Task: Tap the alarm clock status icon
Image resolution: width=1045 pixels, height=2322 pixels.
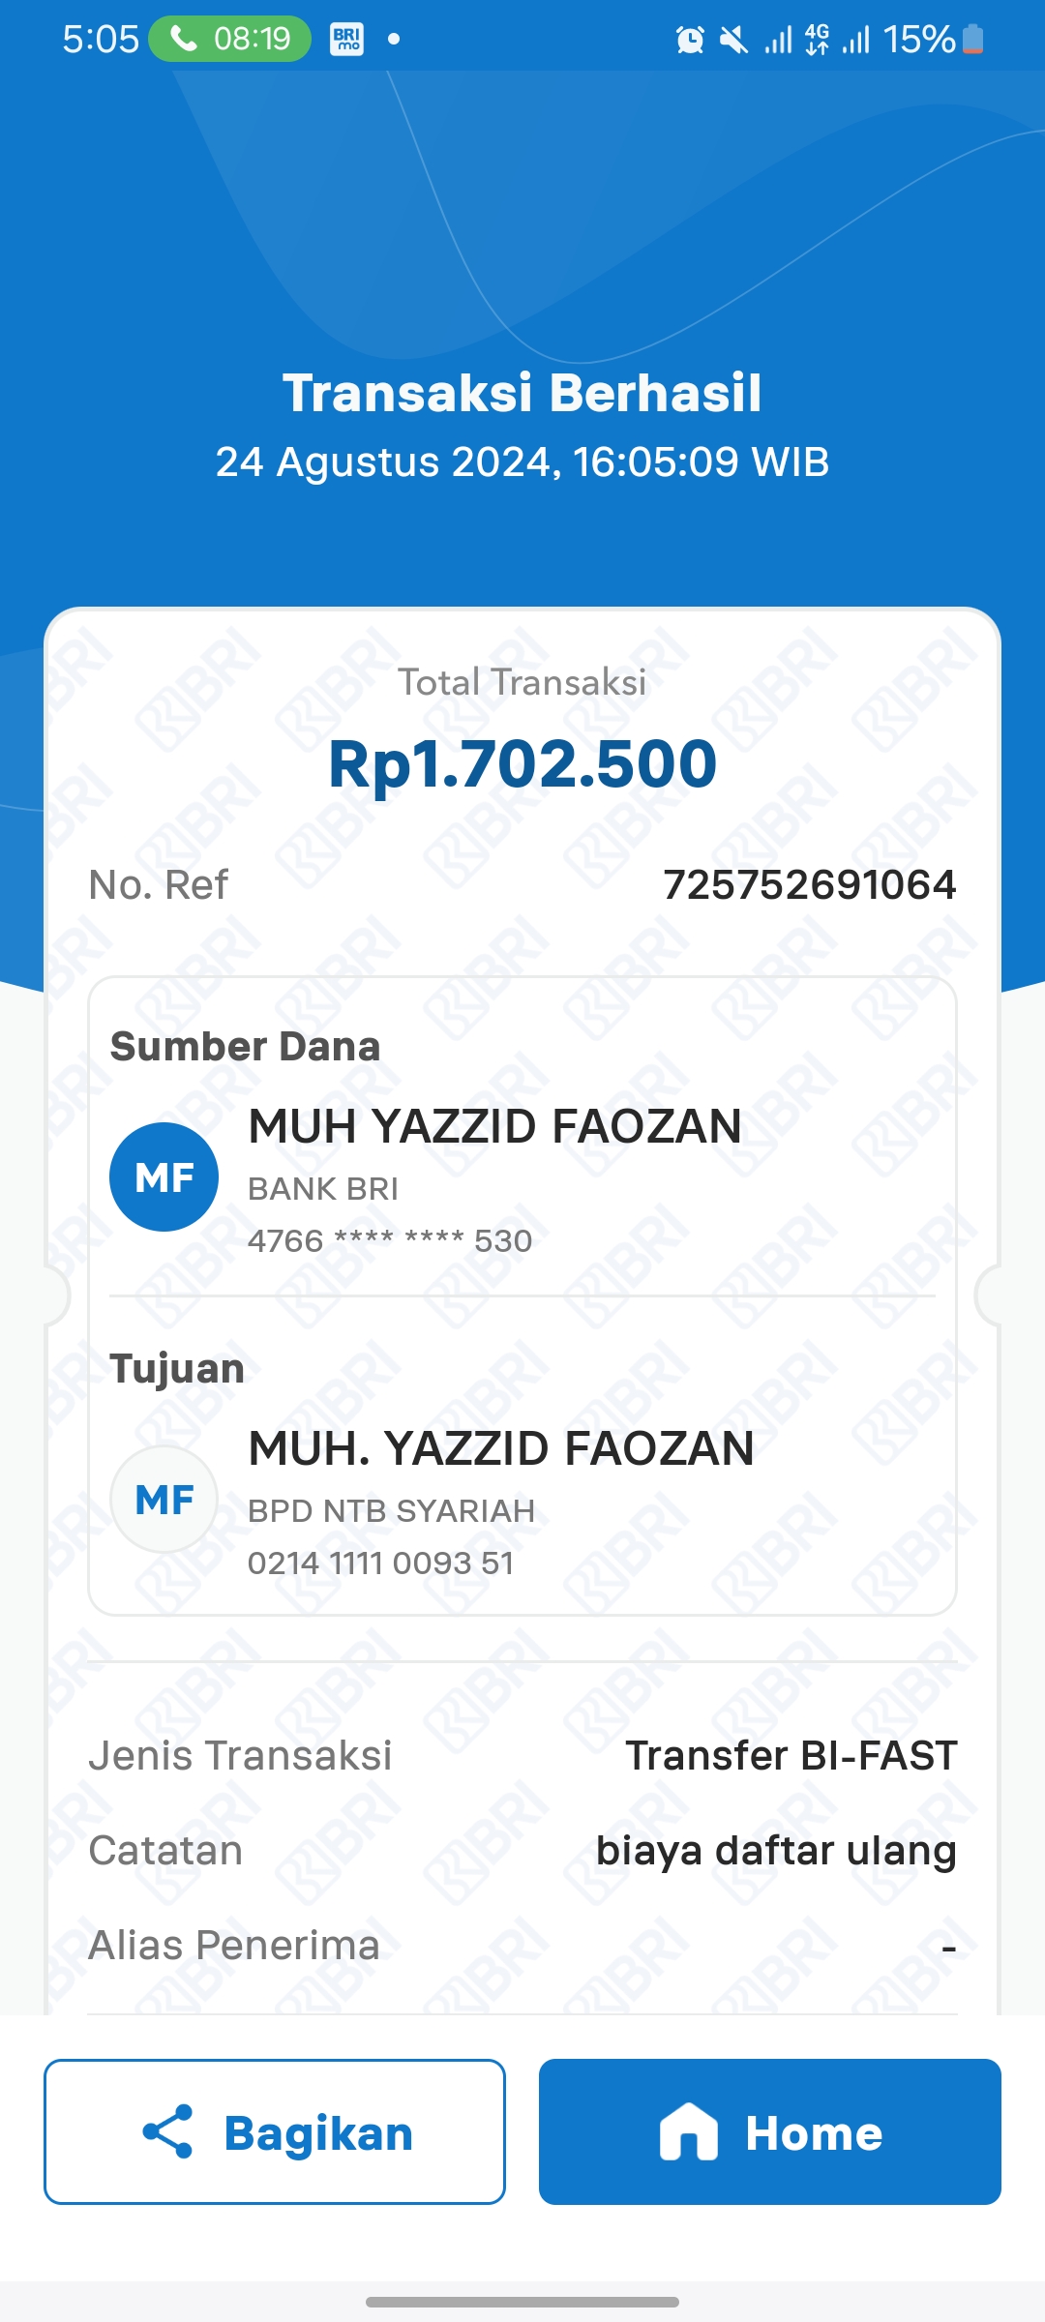Action: [x=690, y=40]
